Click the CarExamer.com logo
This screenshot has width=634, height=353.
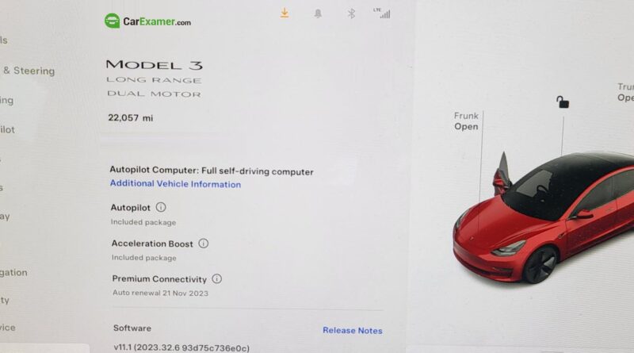click(147, 21)
